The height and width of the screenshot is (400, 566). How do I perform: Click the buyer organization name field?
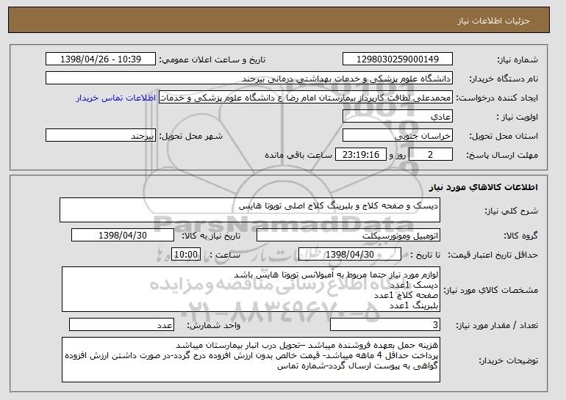pos(249,79)
